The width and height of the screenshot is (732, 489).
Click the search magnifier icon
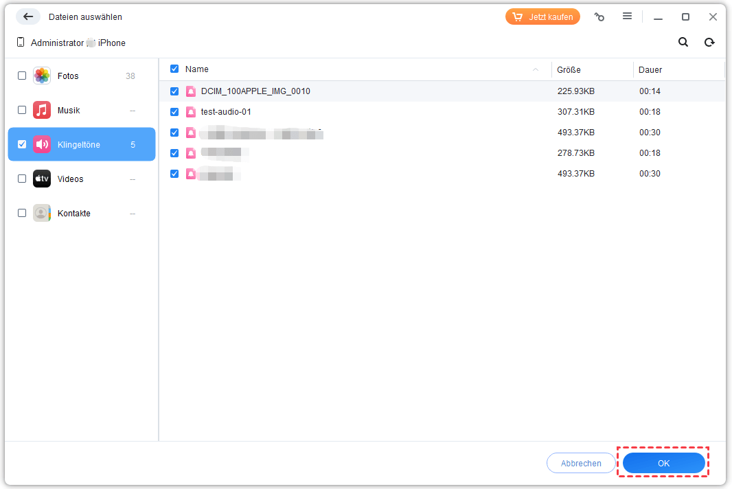pos(683,43)
